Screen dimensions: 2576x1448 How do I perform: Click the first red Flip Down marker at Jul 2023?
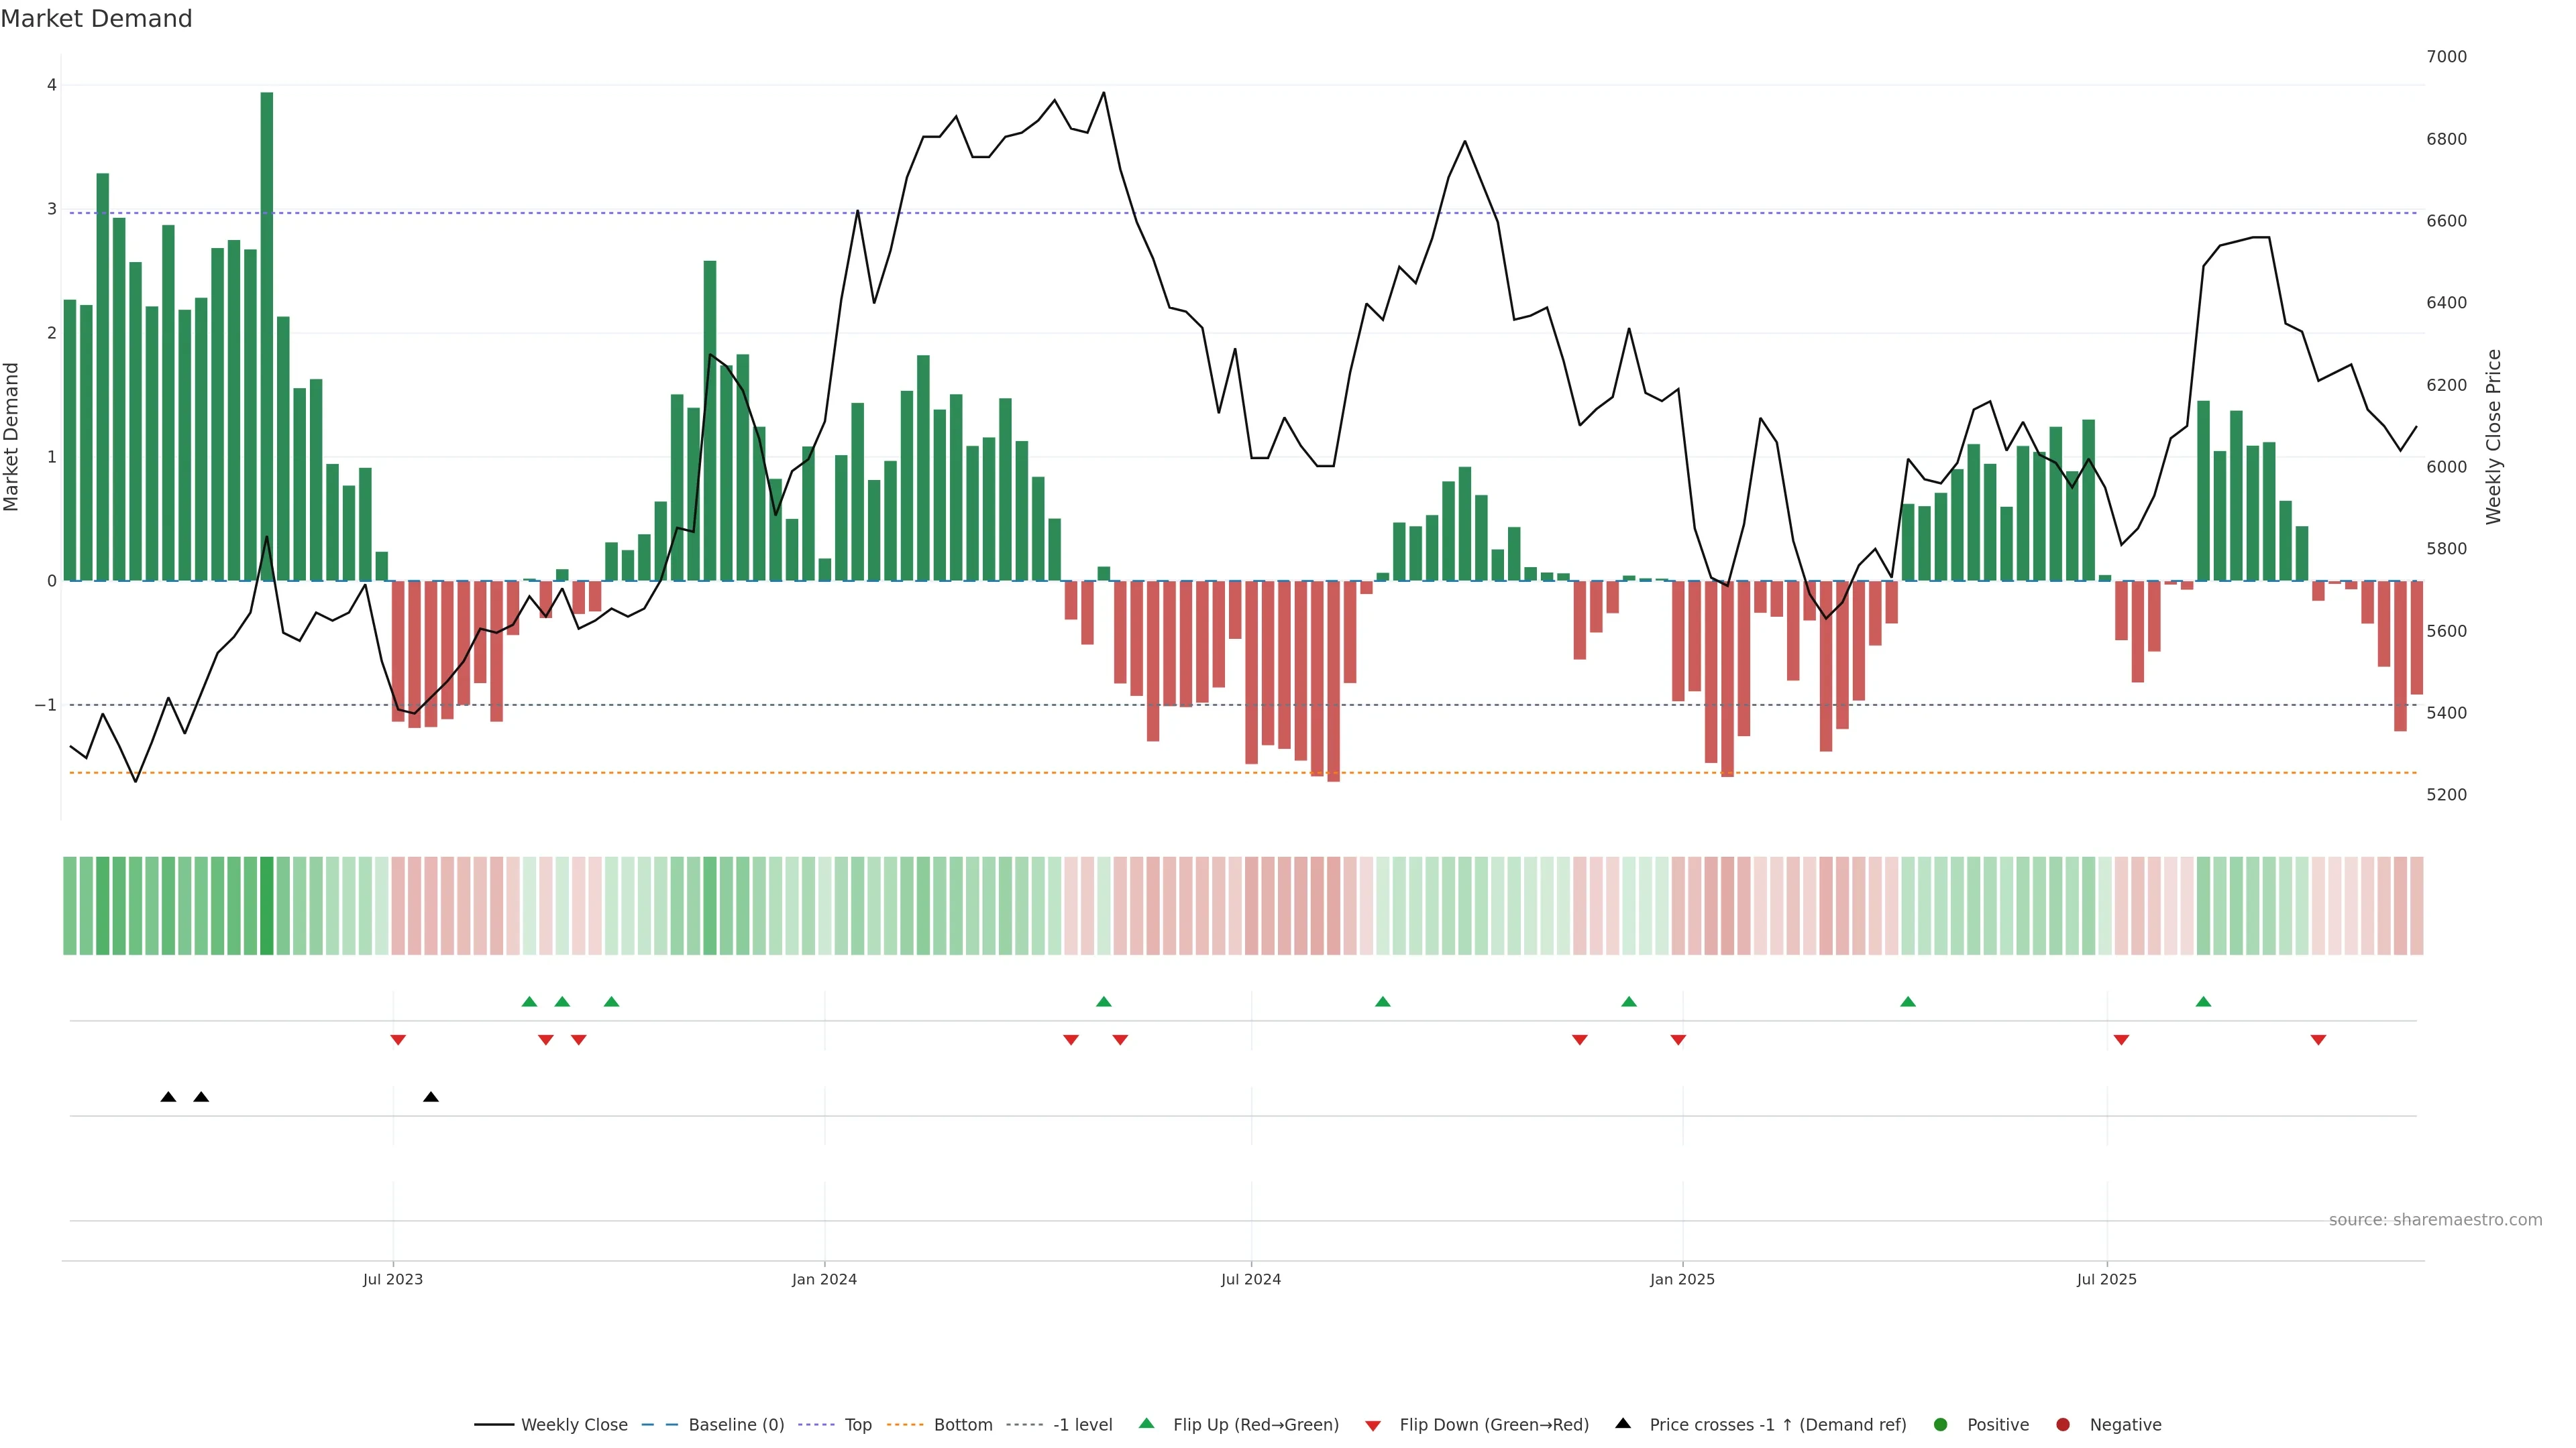pyautogui.click(x=398, y=1040)
